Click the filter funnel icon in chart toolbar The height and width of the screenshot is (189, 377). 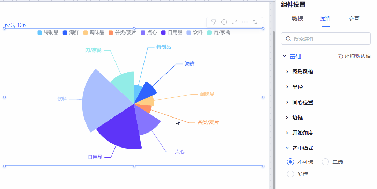[x=213, y=22]
